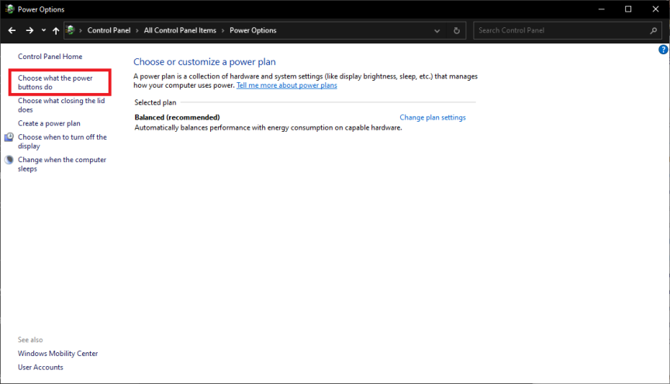670x384 pixels.
Task: Open Windows Mobility Center
Action: point(57,354)
